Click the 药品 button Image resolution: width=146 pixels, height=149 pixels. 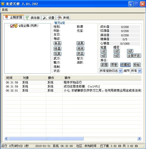click(x=80, y=54)
